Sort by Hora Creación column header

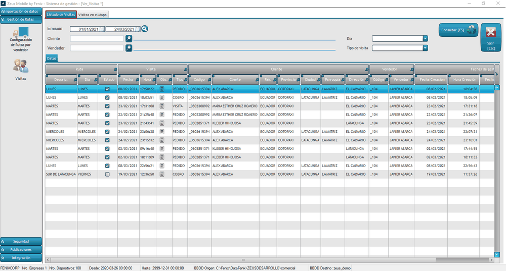(x=463, y=80)
